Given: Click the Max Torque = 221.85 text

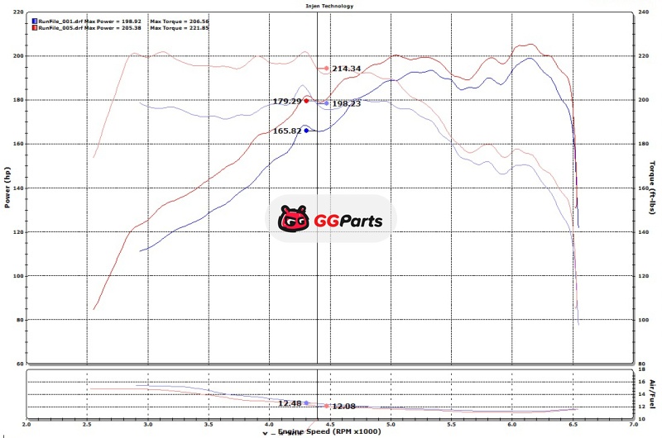Looking at the screenshot, I should (x=180, y=27).
